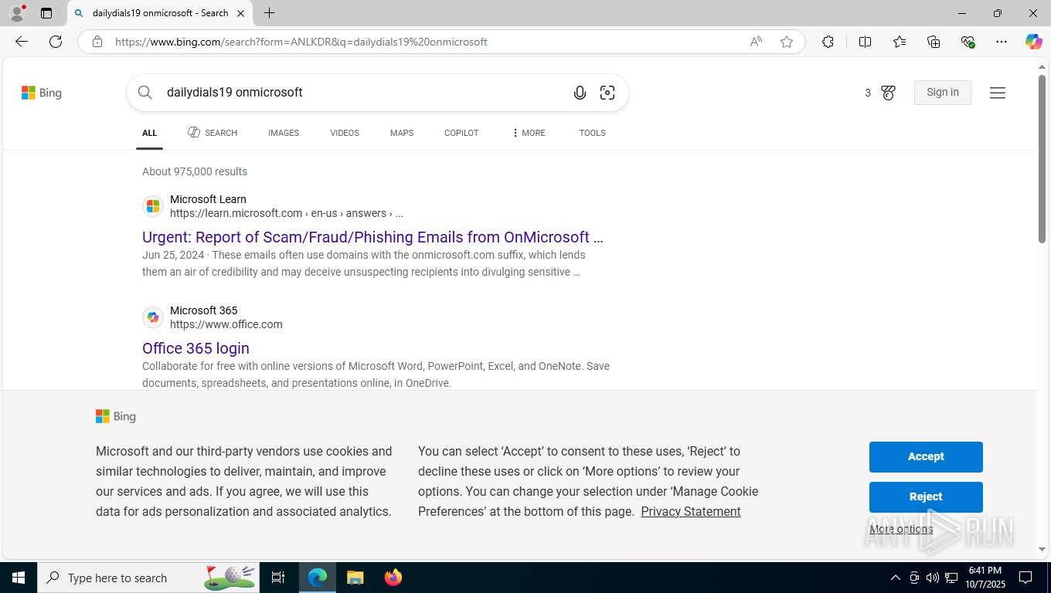Search using an image icon
This screenshot has height=593, width=1051.
(x=607, y=93)
